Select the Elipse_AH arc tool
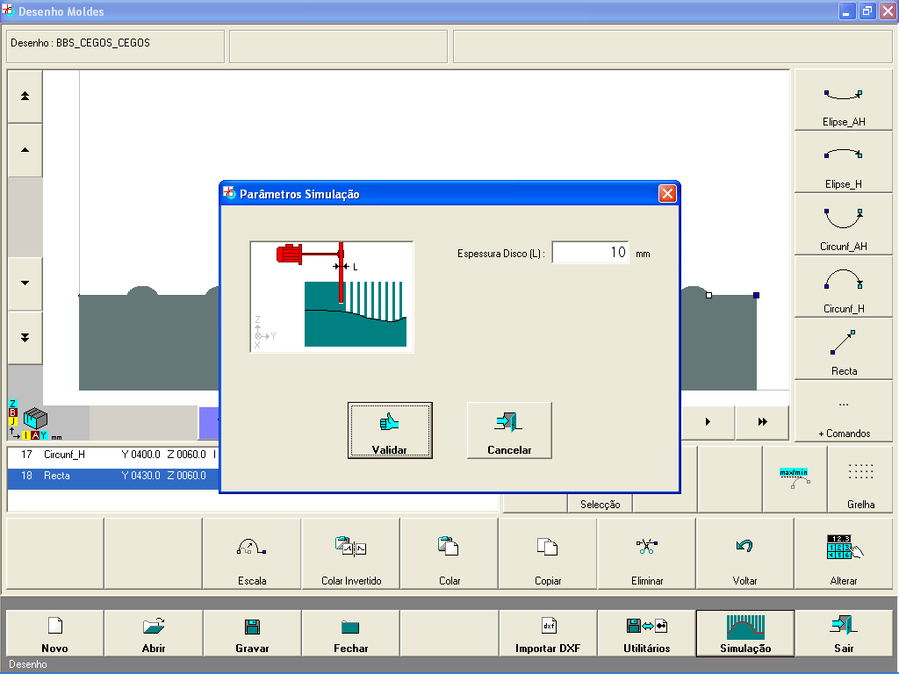Viewport: 899px width, 674px height. point(844,100)
